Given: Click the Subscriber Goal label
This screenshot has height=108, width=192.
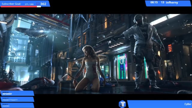Looking at the screenshot, I should (11, 4).
